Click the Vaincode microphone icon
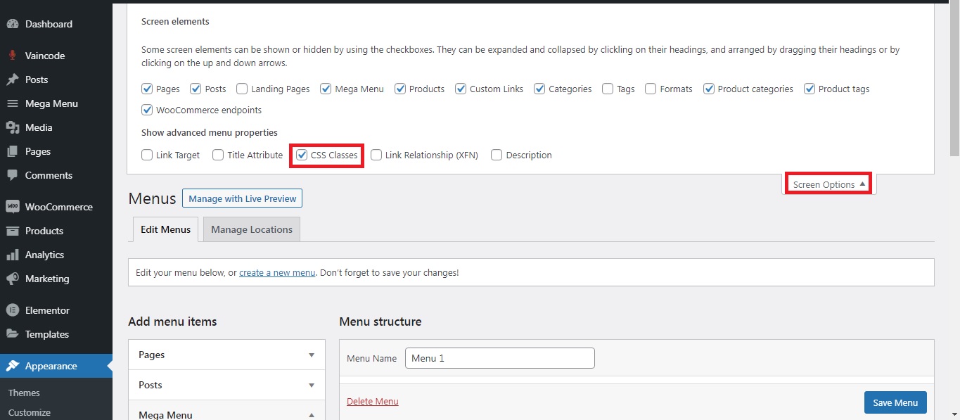The image size is (960, 420). pos(12,56)
